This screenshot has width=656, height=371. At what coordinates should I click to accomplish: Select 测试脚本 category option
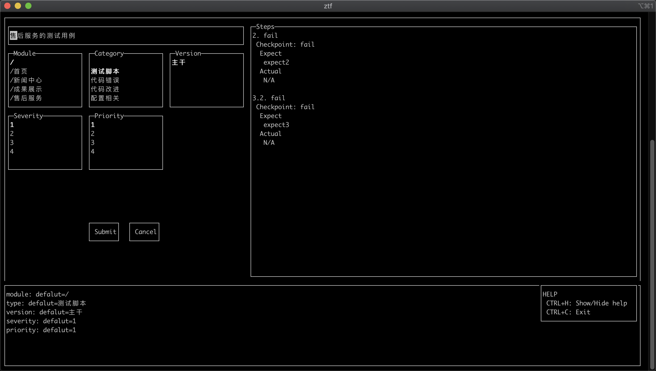pos(105,71)
